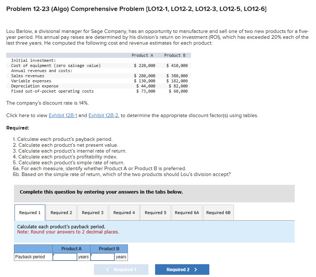316x277 pixels.
Task: Open the Required 6A tab
Action: point(187,213)
